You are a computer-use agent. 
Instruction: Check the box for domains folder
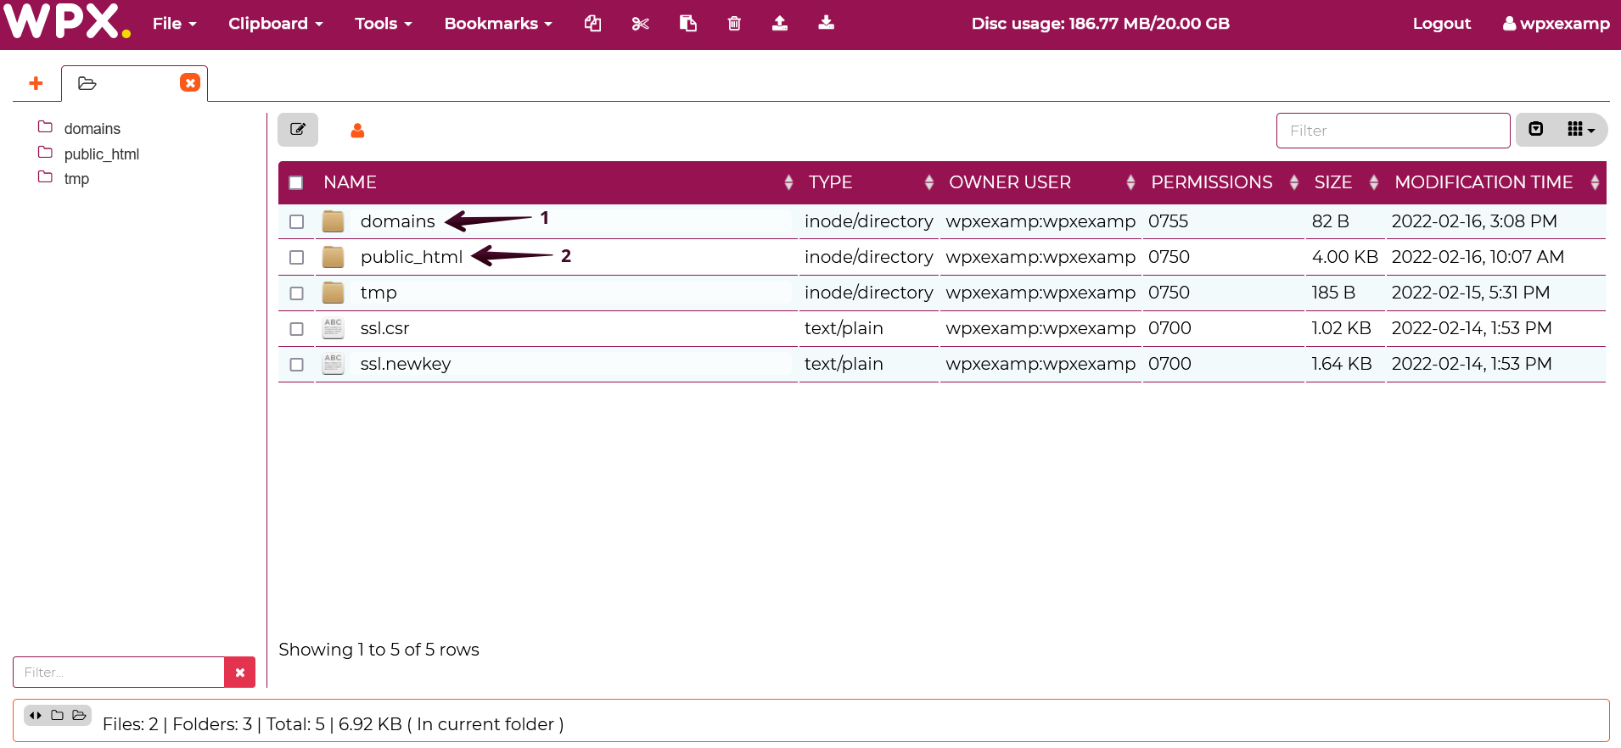point(296,221)
